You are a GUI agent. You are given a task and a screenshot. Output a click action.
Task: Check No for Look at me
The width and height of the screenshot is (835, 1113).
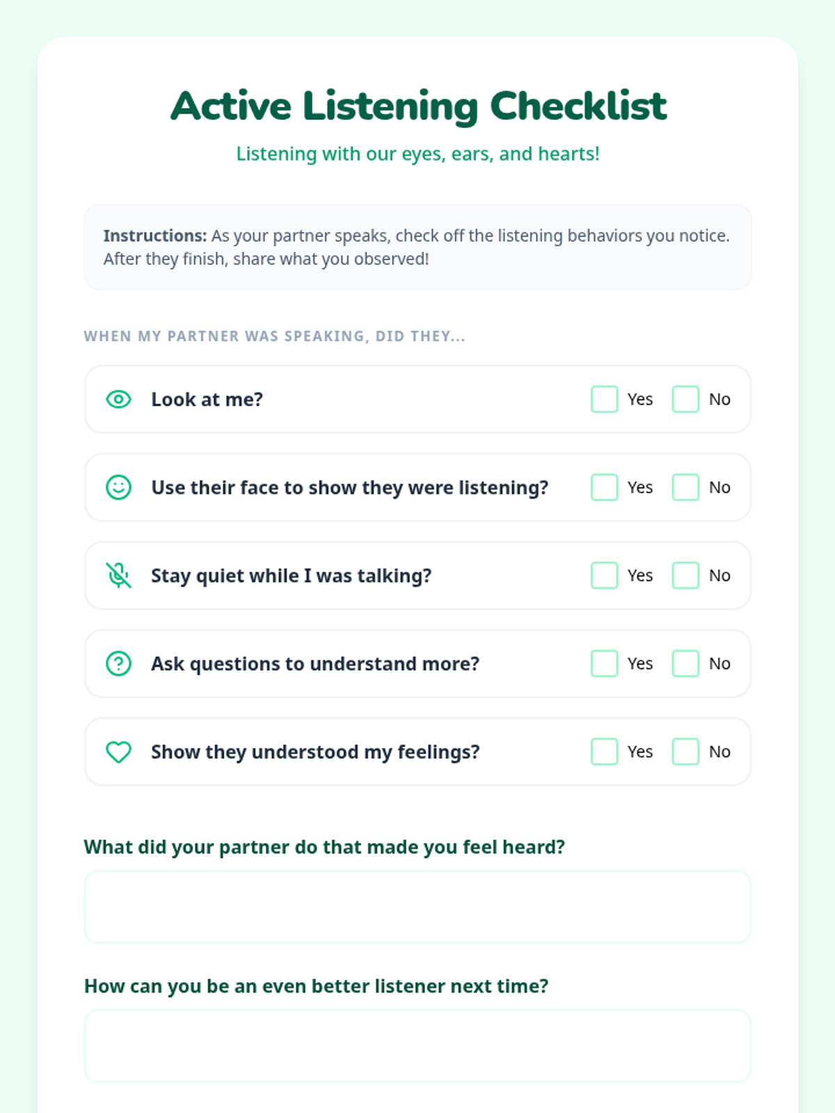685,399
